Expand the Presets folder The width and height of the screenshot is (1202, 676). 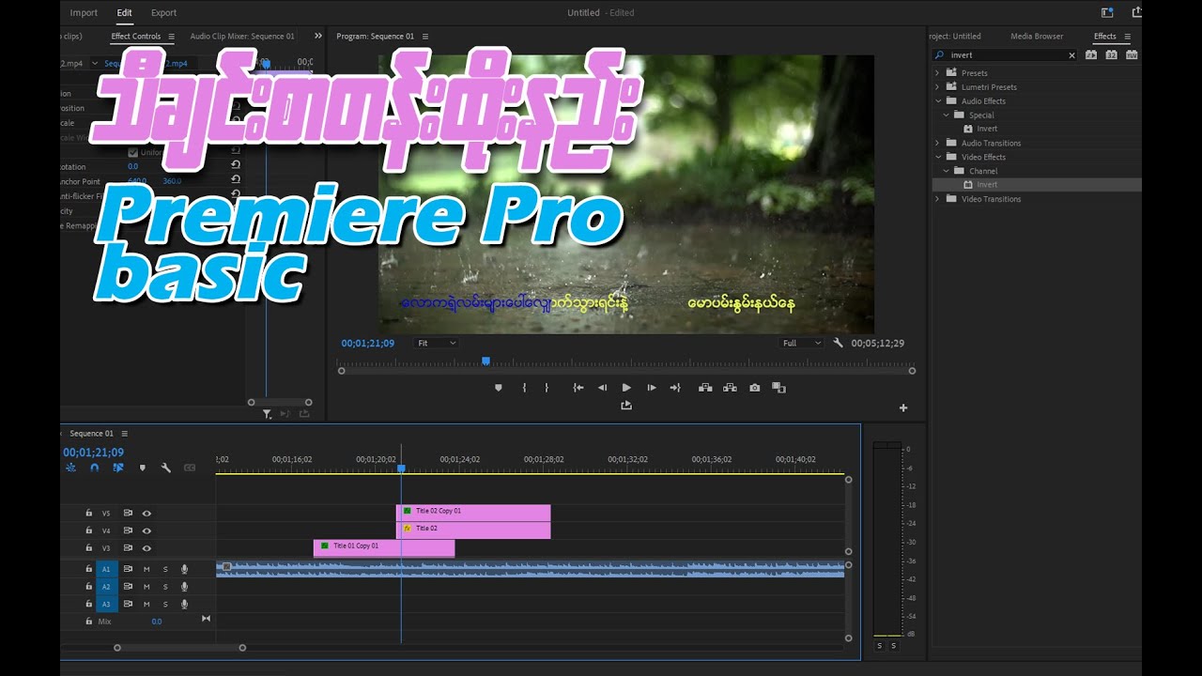click(x=937, y=73)
